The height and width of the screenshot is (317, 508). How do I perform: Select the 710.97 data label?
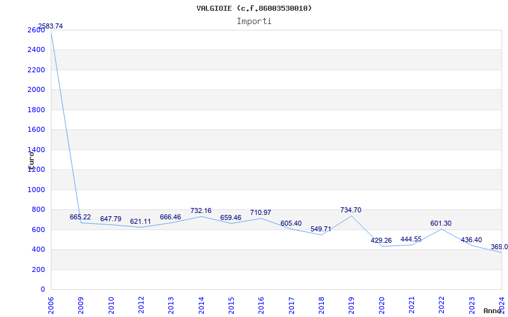[x=260, y=212]
